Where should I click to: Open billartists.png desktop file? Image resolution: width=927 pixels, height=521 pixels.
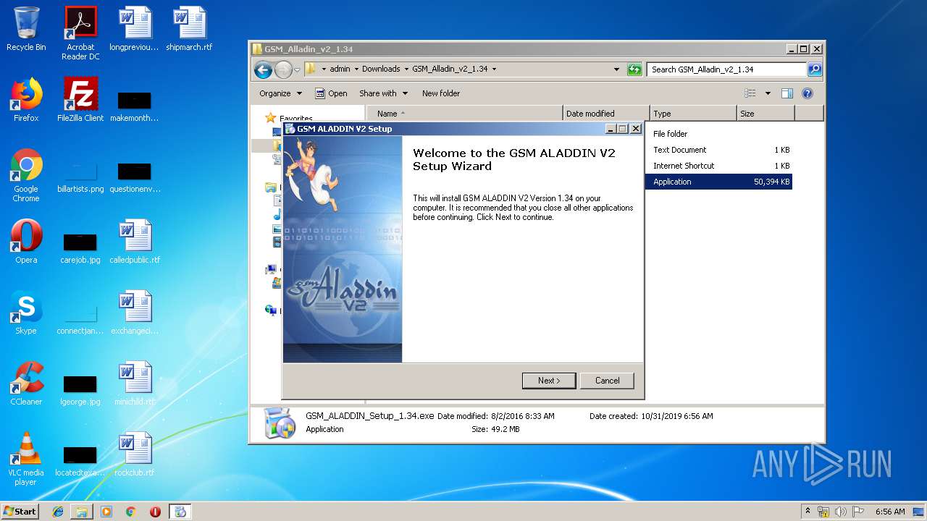pyautogui.click(x=80, y=176)
